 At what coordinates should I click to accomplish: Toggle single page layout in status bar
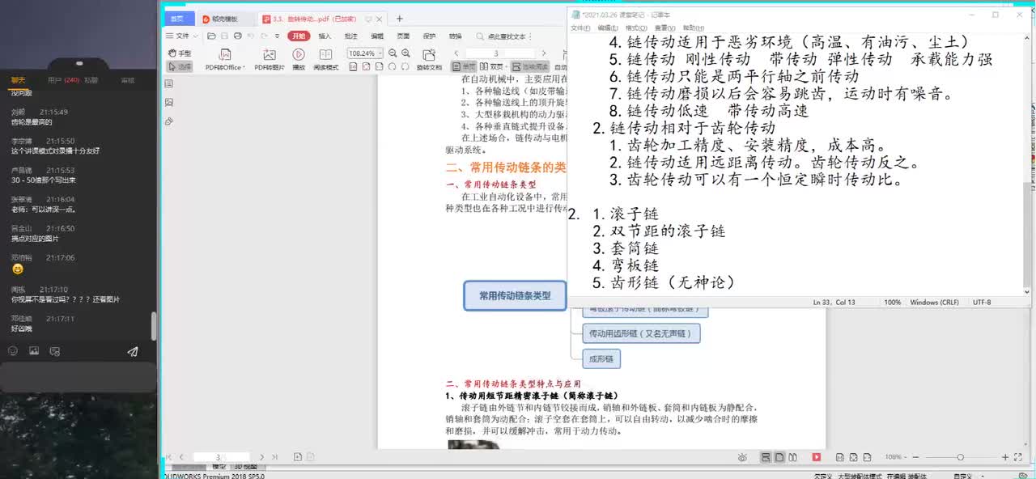tap(779, 457)
